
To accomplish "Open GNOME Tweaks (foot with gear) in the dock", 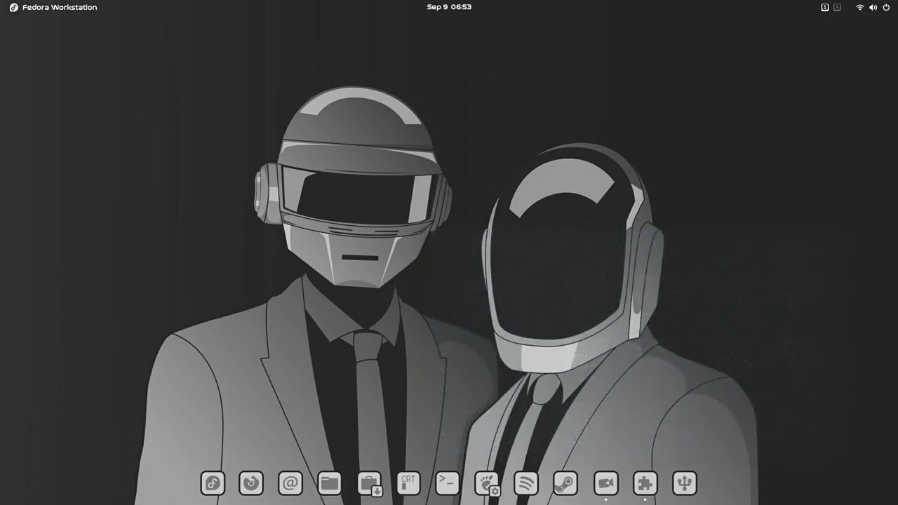I will coord(487,483).
